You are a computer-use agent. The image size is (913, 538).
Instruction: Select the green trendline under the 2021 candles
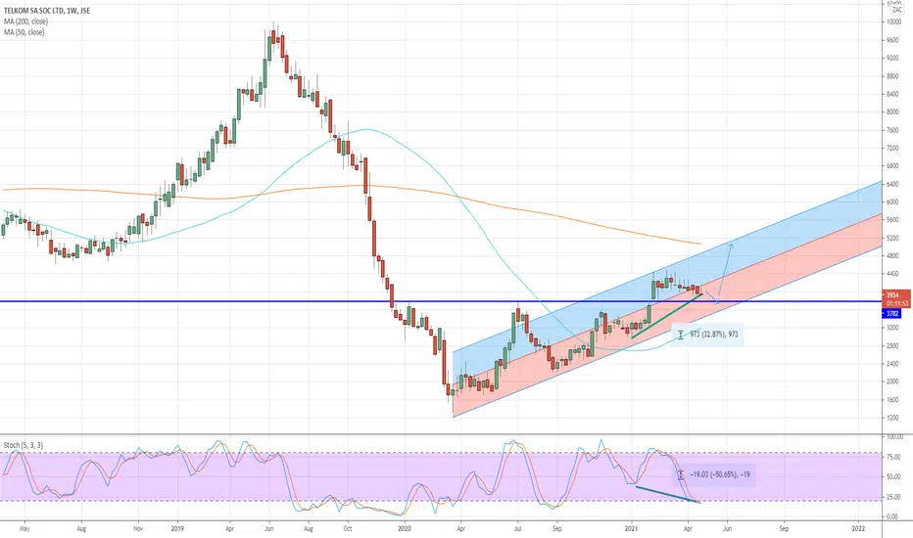[x=667, y=316]
